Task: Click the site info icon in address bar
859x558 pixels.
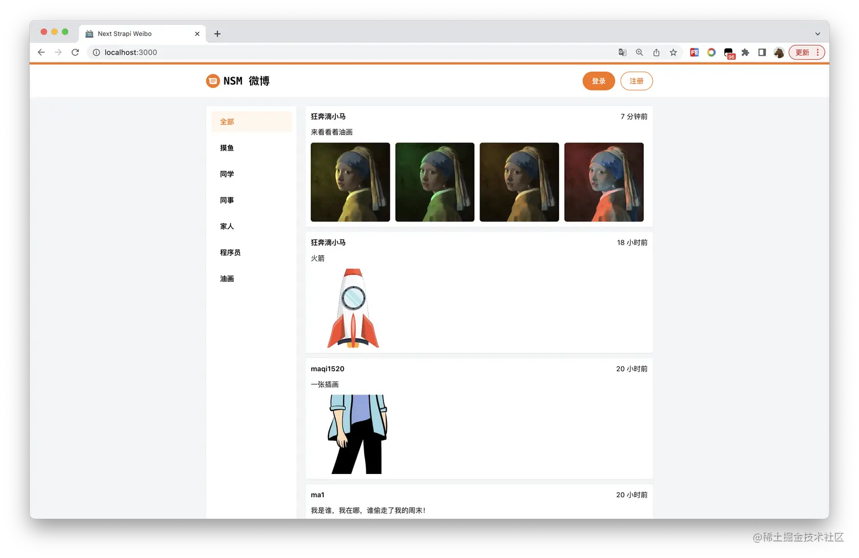Action: 96,52
